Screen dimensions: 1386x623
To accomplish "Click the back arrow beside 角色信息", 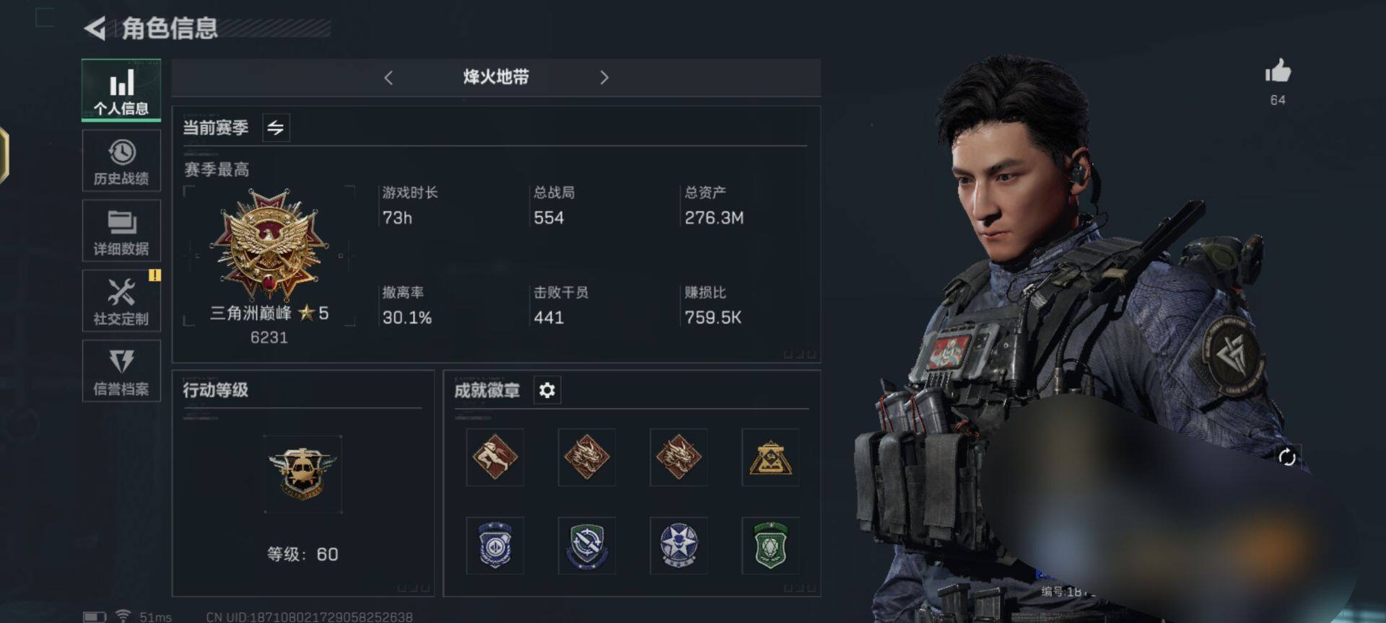I will 95,28.
